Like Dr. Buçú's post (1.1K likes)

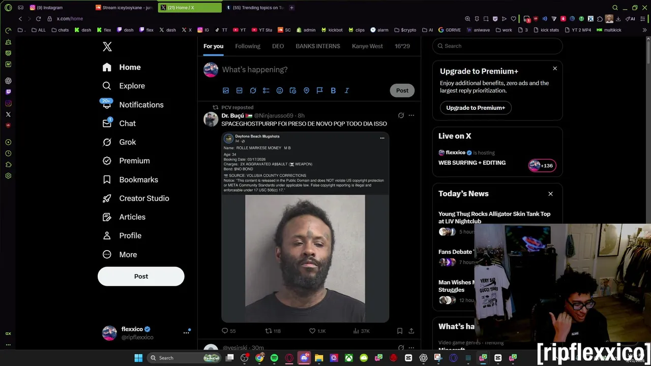point(318,331)
